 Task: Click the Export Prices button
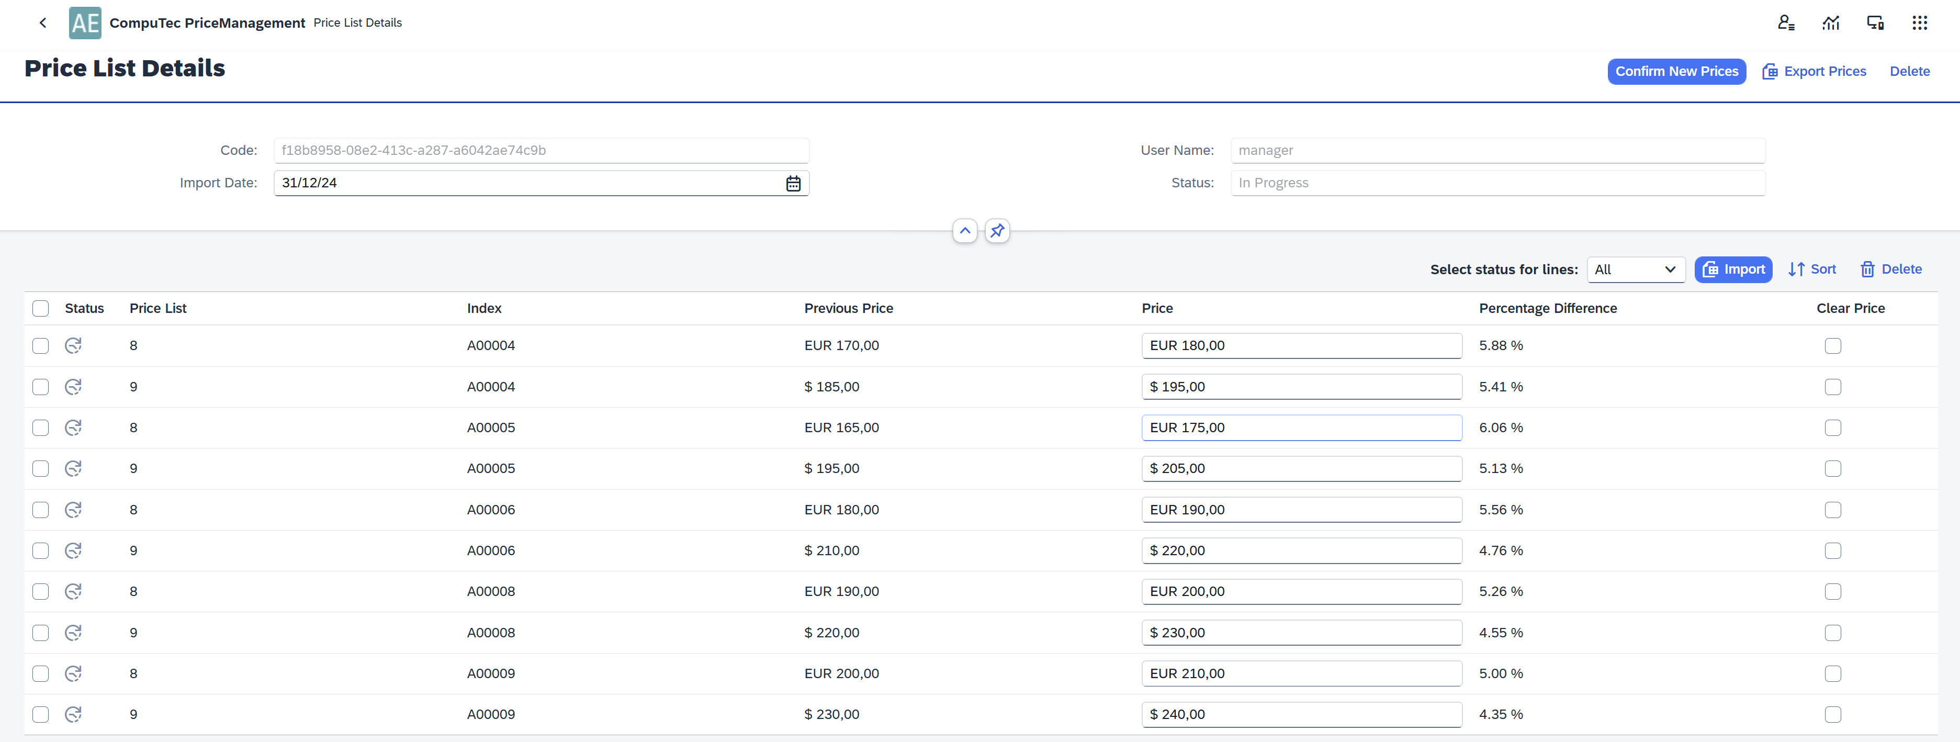tap(1814, 72)
